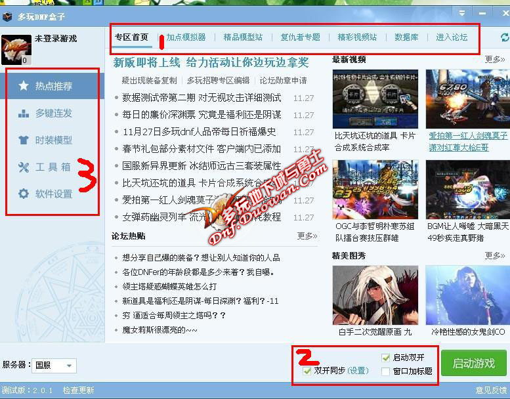Screen dimensions: 510x399
Task: Open the 精品模型站 tab
Action: pyautogui.click(x=243, y=37)
